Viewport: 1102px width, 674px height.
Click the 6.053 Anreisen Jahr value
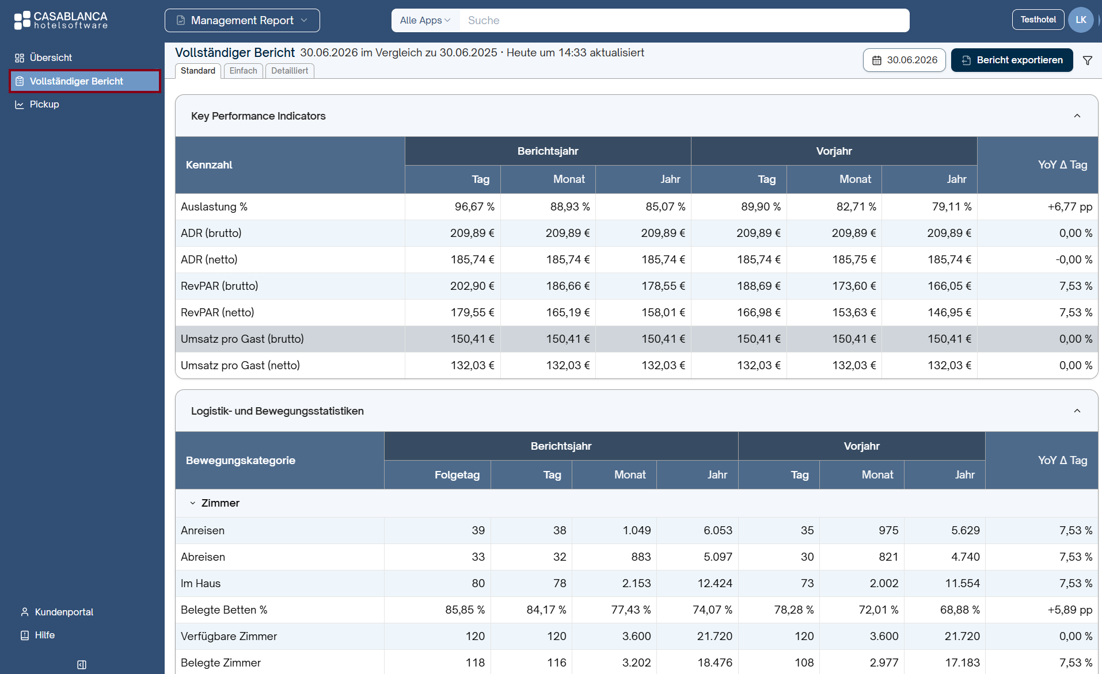pyautogui.click(x=718, y=530)
